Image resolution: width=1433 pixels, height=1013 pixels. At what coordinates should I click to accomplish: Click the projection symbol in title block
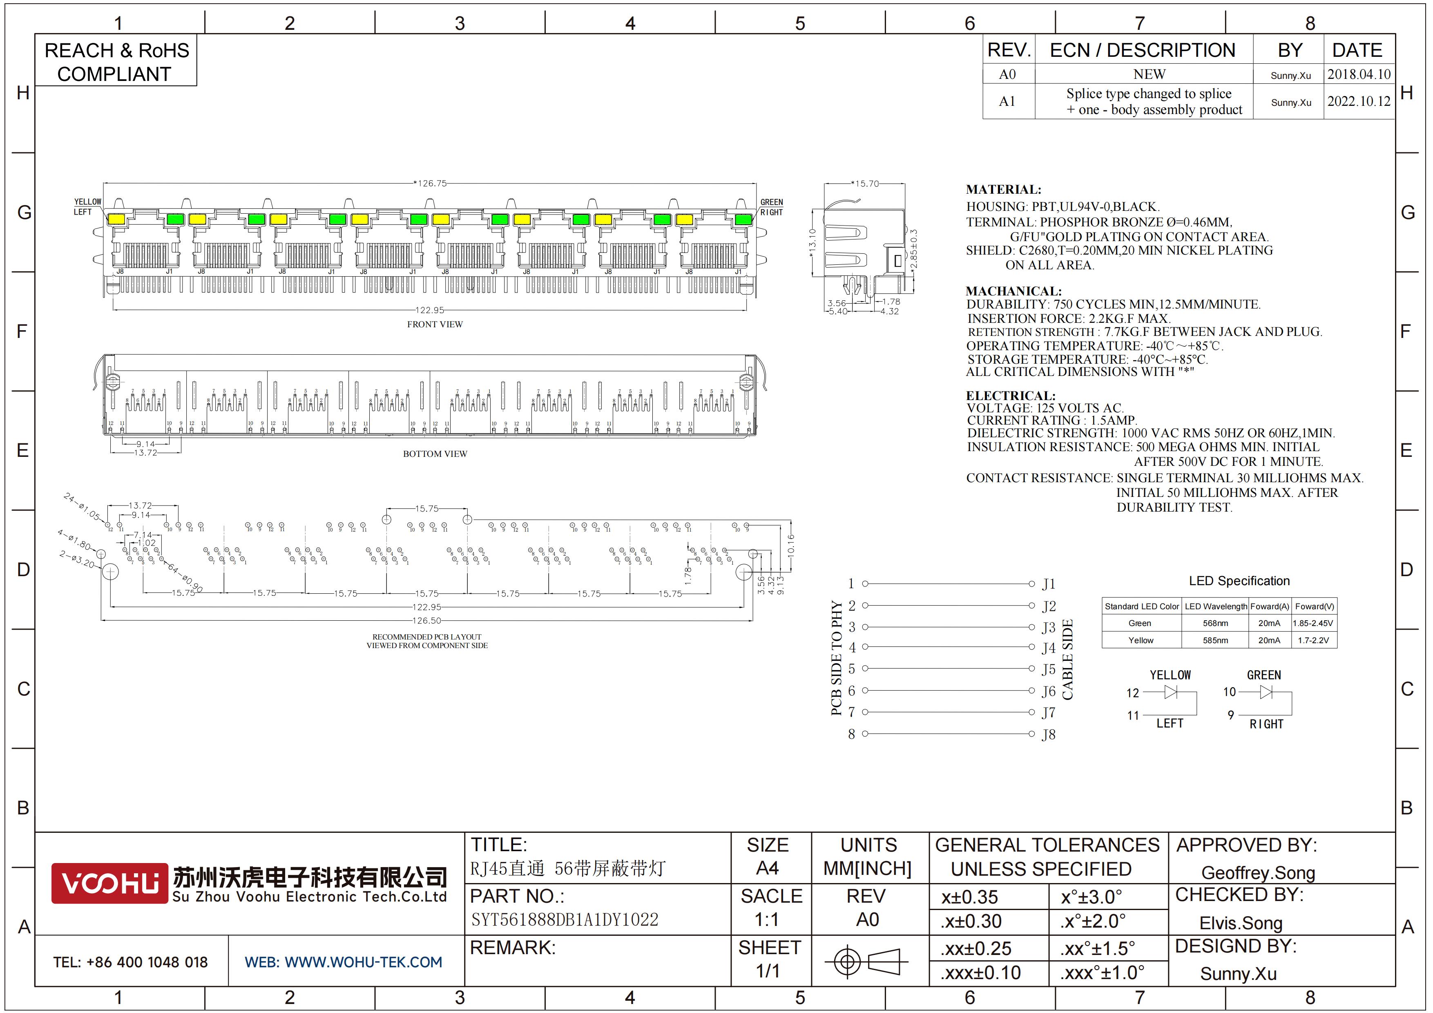(866, 961)
